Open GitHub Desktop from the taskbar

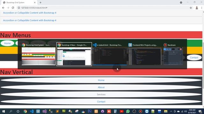[x=103, y=111]
